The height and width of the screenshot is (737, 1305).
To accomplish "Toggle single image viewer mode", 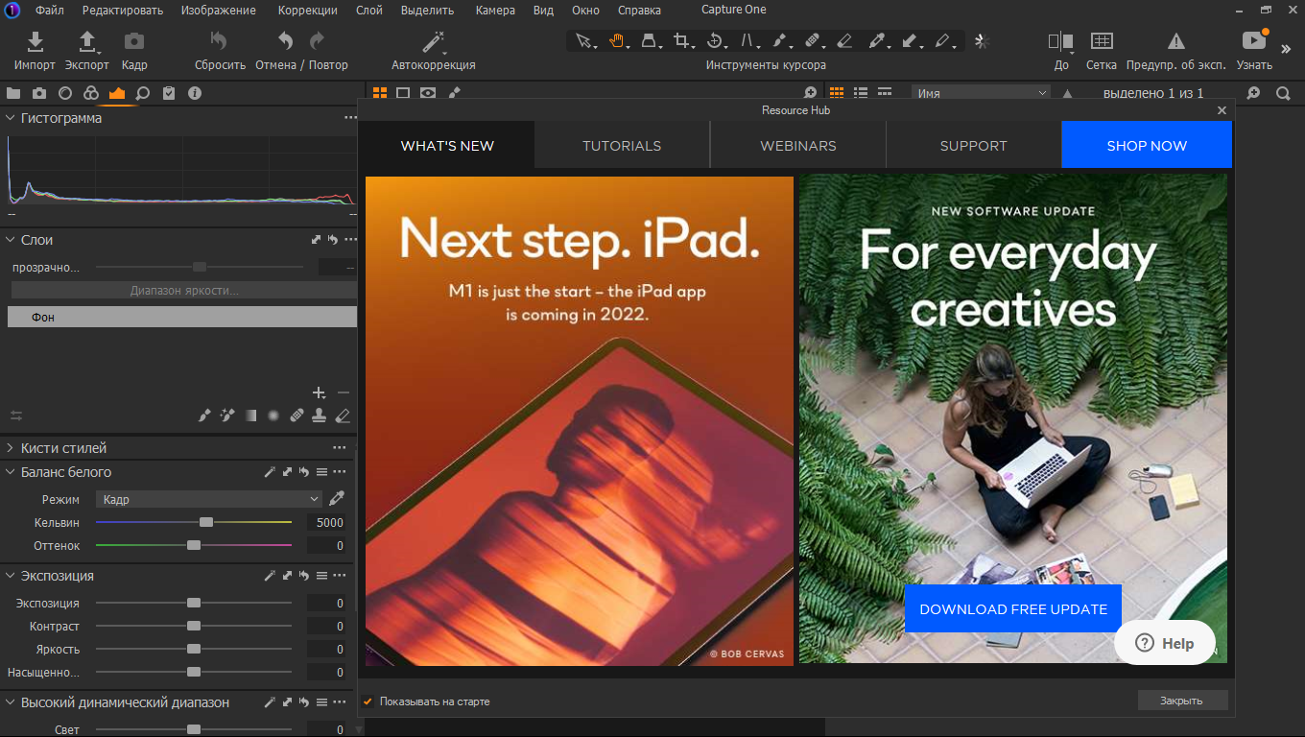I will 403,93.
